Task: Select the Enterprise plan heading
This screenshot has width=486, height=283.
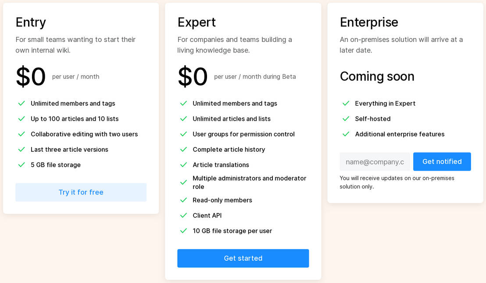Action: tap(369, 22)
